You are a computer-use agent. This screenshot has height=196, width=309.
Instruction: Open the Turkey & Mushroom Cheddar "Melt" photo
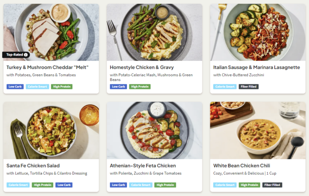51,30
